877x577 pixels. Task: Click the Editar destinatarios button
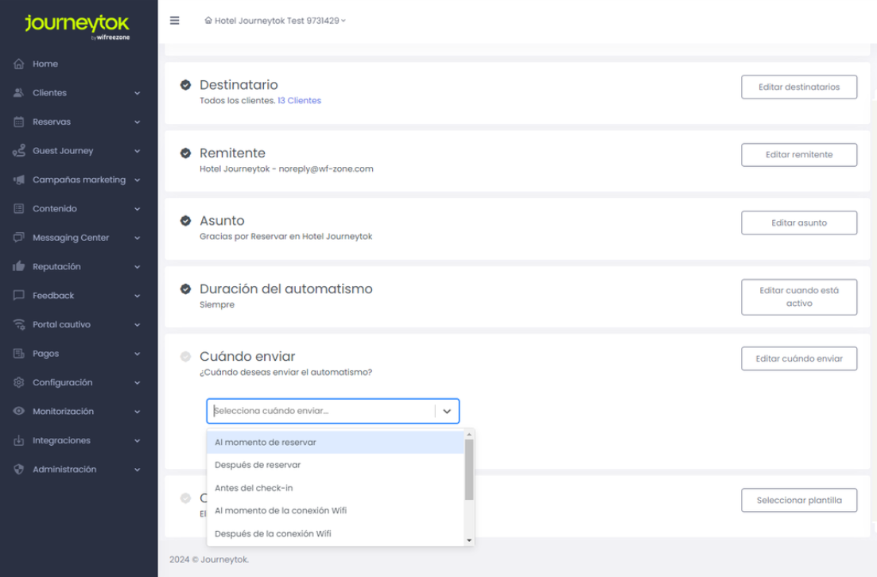tap(798, 87)
